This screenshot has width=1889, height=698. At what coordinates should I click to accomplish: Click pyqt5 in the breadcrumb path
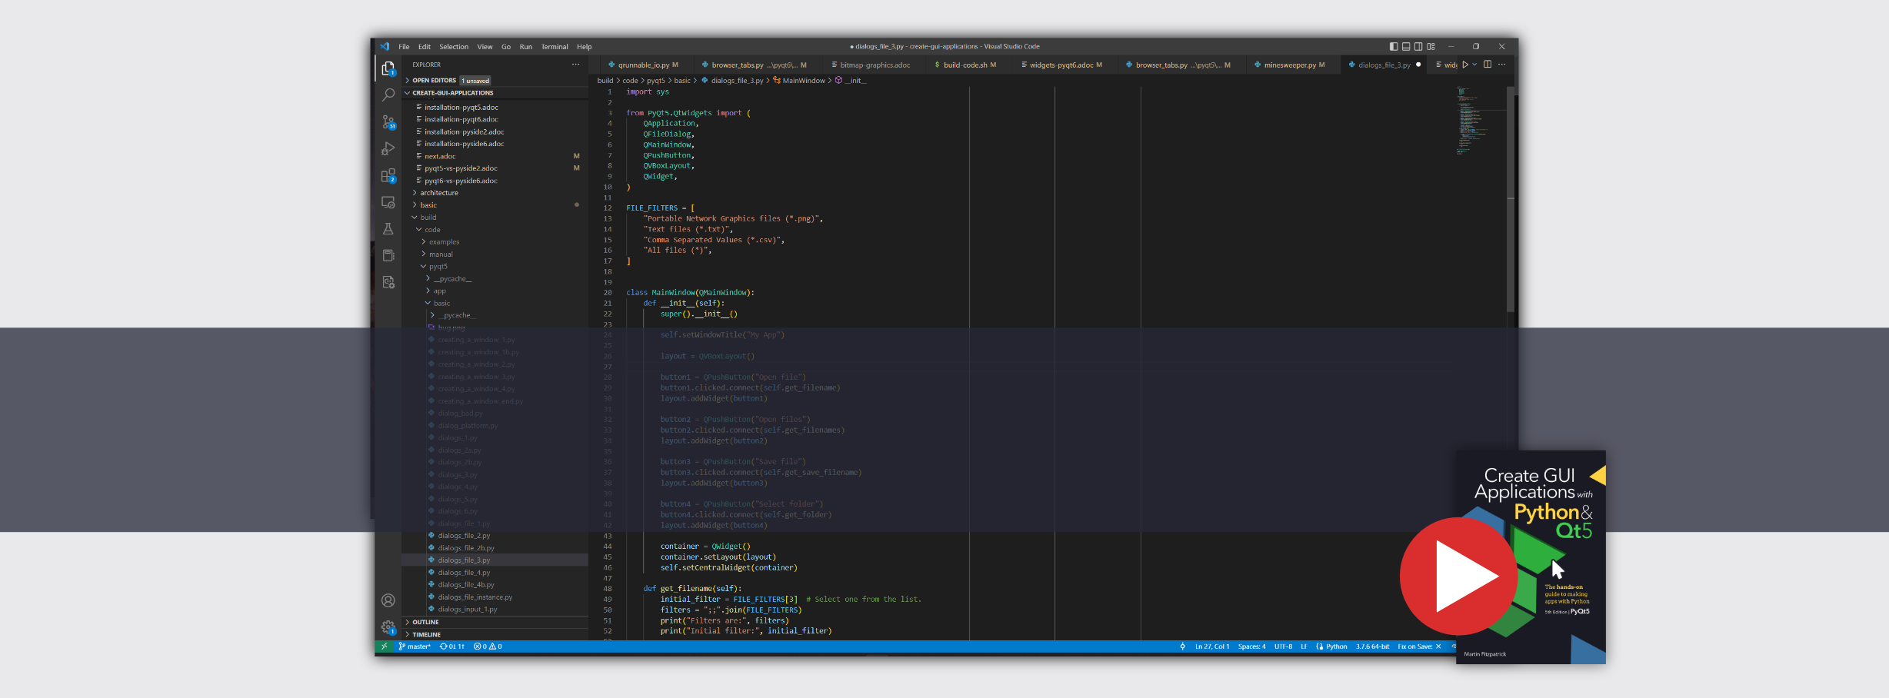pos(655,81)
